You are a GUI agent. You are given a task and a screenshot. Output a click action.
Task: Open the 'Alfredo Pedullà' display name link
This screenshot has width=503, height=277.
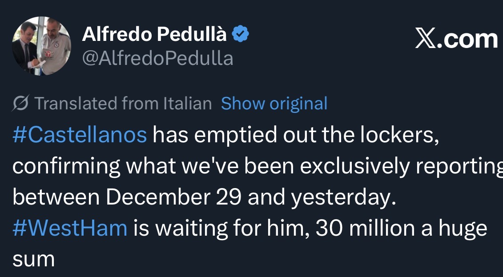(x=154, y=35)
